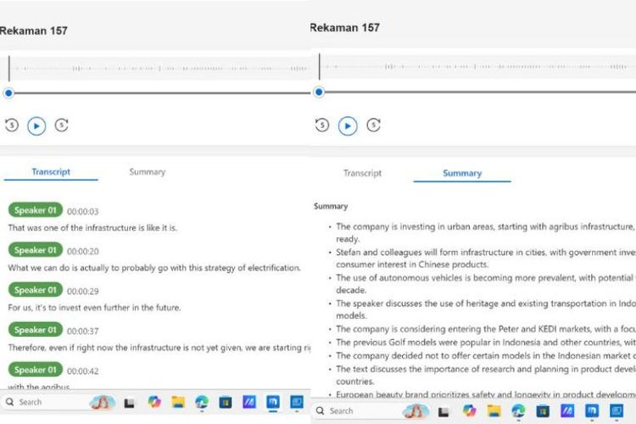This screenshot has width=636, height=424.
Task: Click bullet 'The use of autonomous vehicles'
Action: click(x=486, y=283)
